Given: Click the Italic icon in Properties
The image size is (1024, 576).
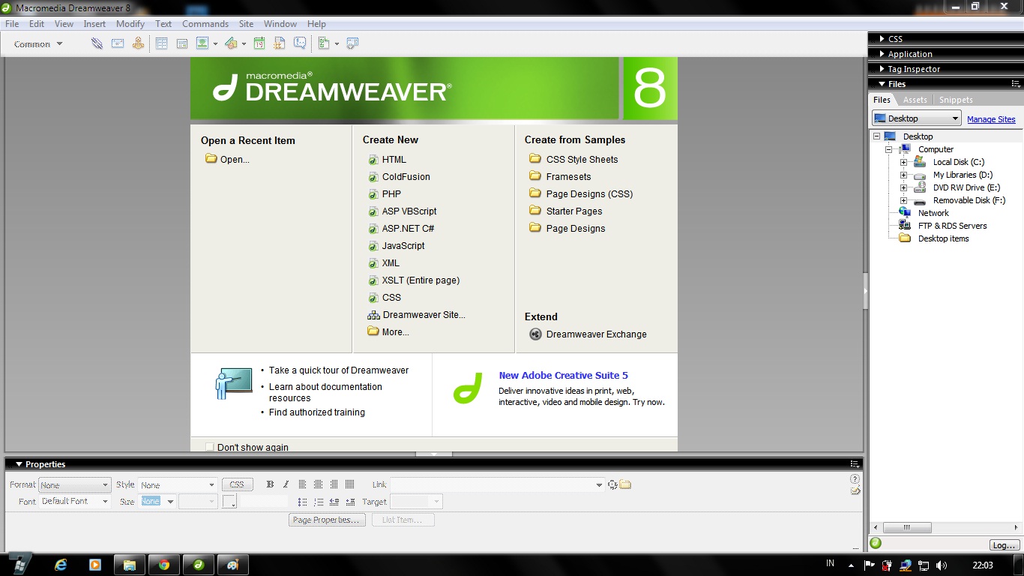Looking at the screenshot, I should [x=286, y=484].
